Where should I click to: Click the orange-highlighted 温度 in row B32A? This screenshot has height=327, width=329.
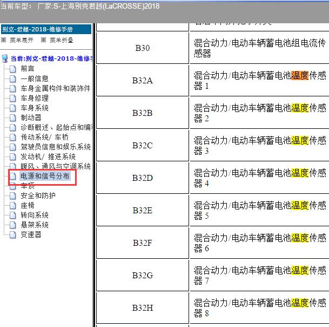tap(300, 75)
